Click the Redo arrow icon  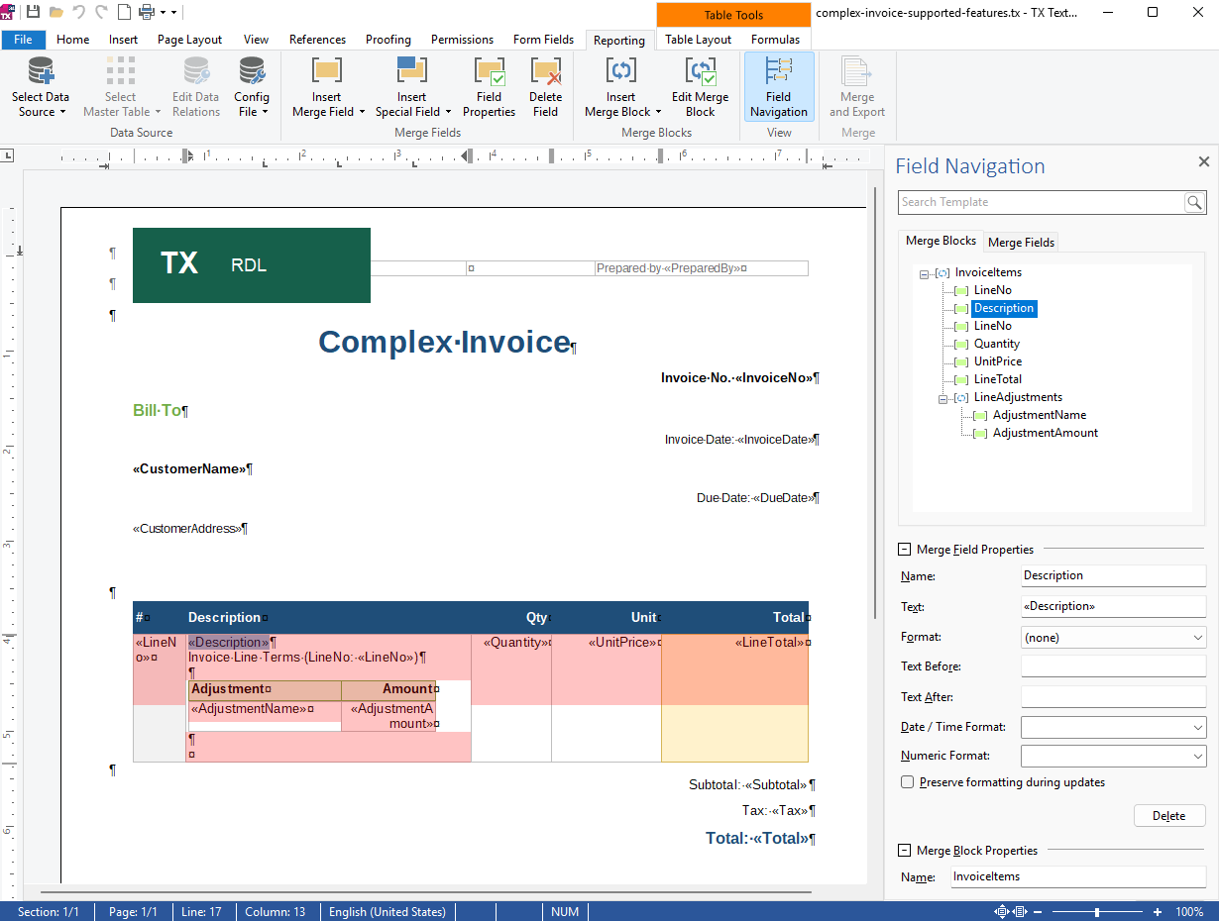(x=101, y=12)
